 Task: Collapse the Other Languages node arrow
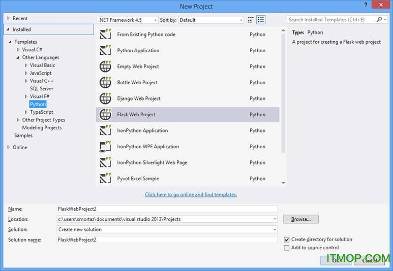point(18,57)
